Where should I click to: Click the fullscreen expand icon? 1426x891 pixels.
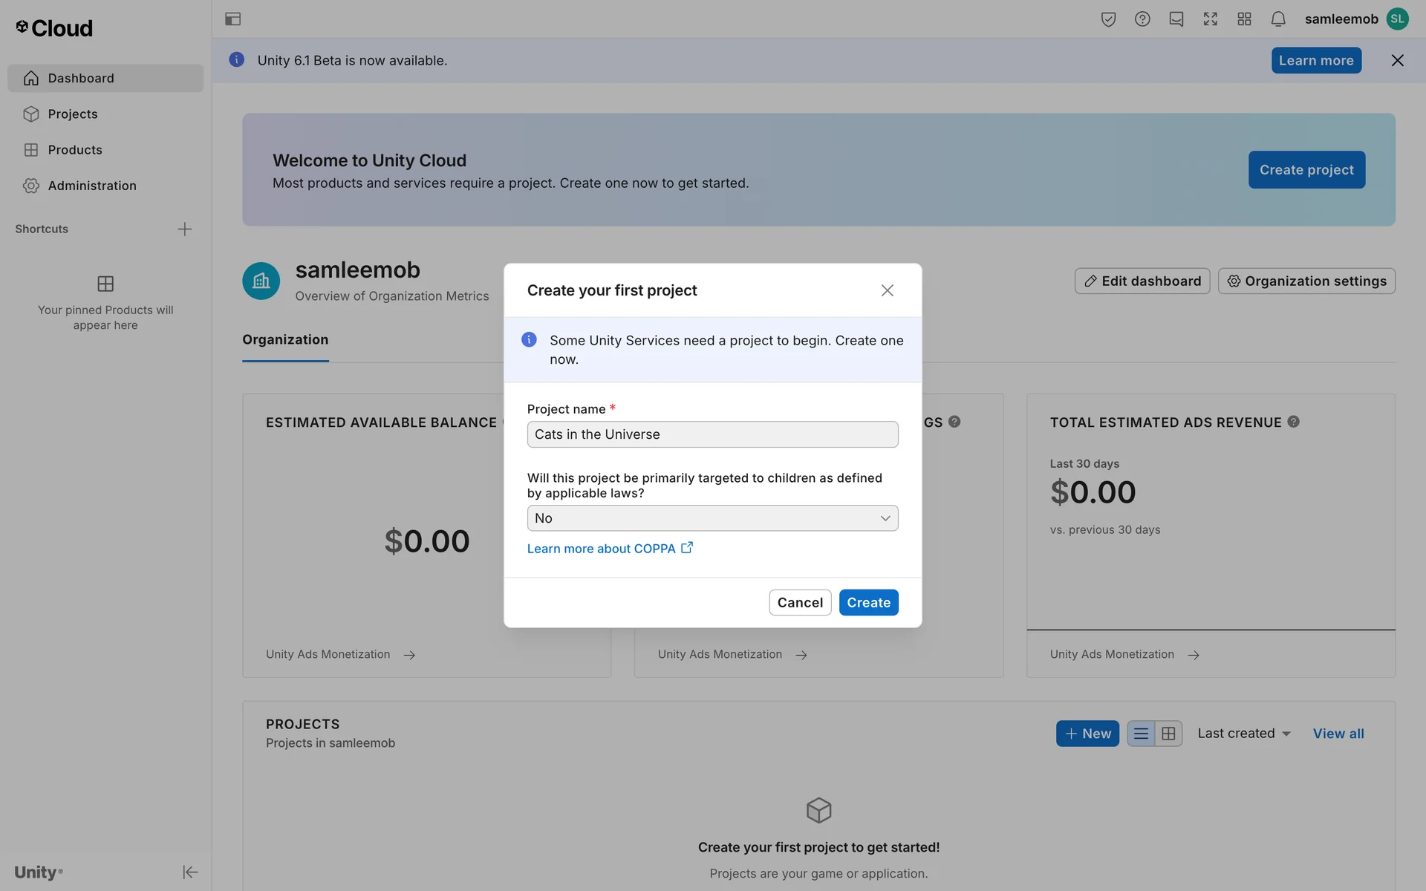pos(1210,19)
